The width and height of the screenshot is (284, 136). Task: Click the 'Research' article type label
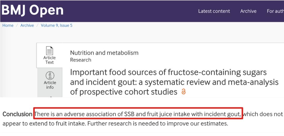[x=81, y=60]
